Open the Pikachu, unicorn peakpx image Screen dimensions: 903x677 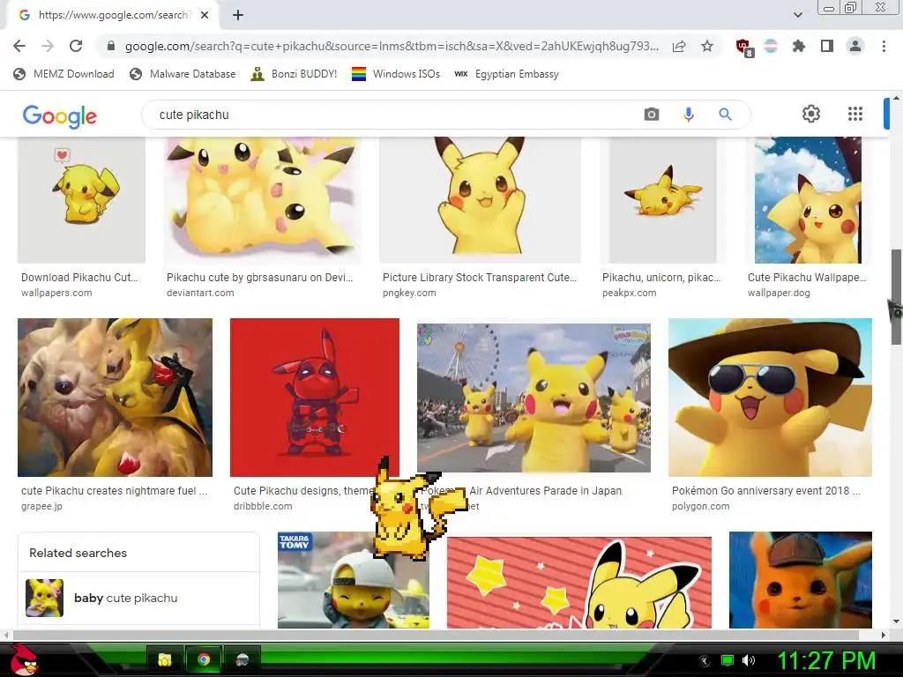[x=663, y=200]
